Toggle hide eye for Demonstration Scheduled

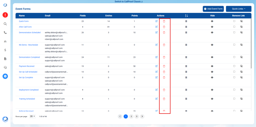(x=212, y=33)
